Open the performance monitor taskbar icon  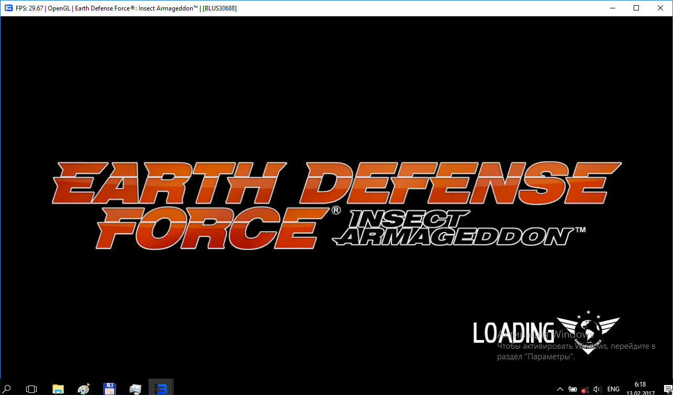click(x=135, y=389)
